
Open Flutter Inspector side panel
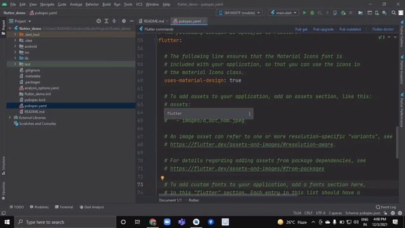402,70
